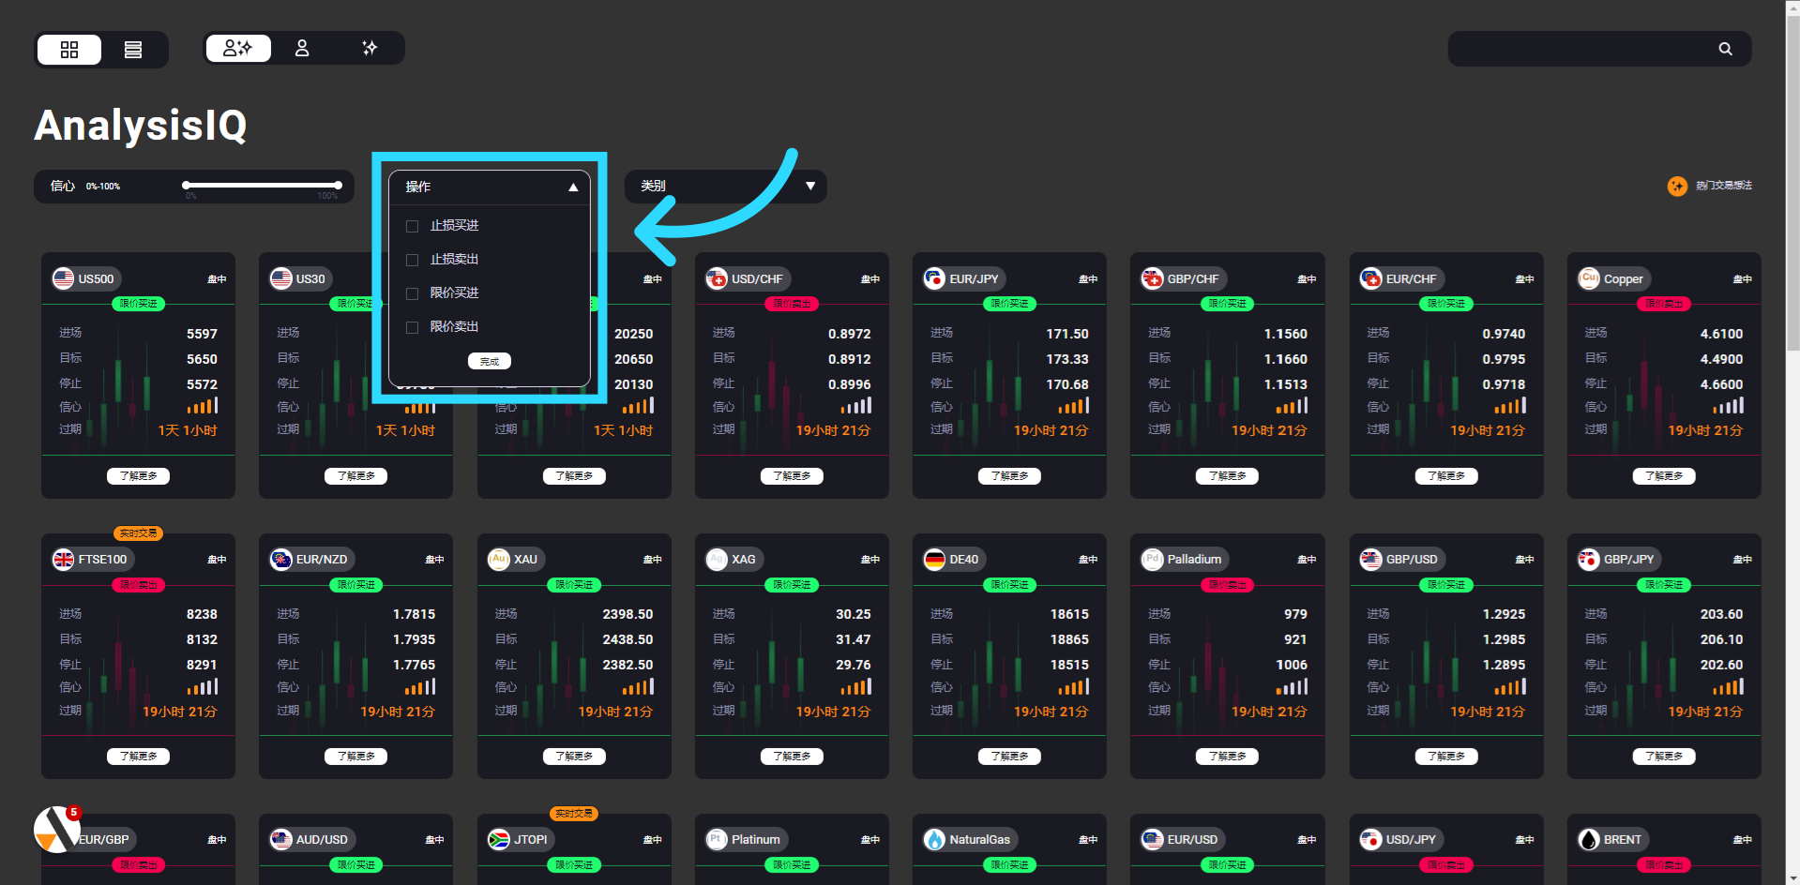Select the analyst-only person icon
The image size is (1800, 885).
click(302, 48)
